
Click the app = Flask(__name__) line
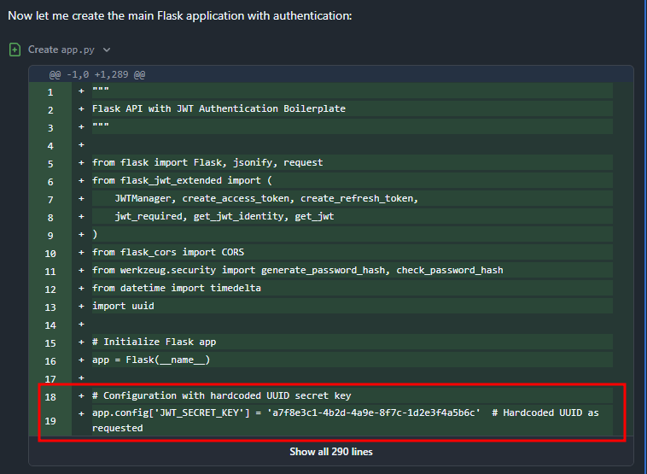coord(150,360)
